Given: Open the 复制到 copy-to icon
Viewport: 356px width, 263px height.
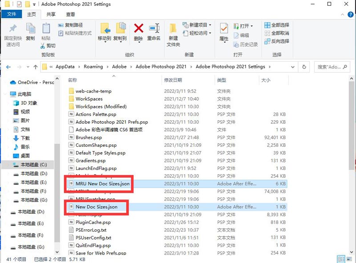Looking at the screenshot, I should click(121, 28).
